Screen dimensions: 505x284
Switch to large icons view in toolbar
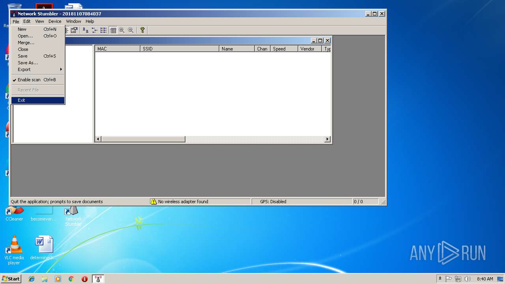coord(85,30)
